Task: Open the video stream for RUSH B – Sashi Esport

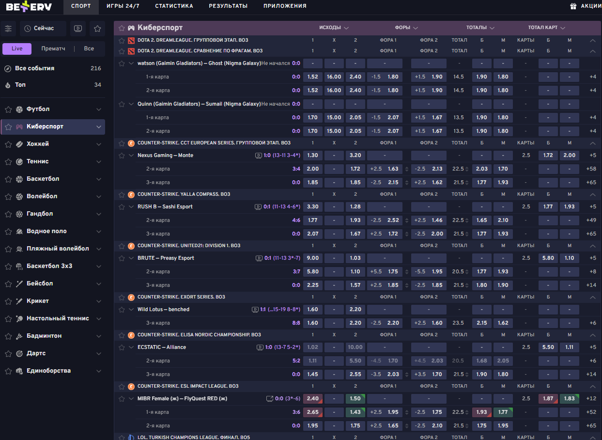Action: point(259,206)
